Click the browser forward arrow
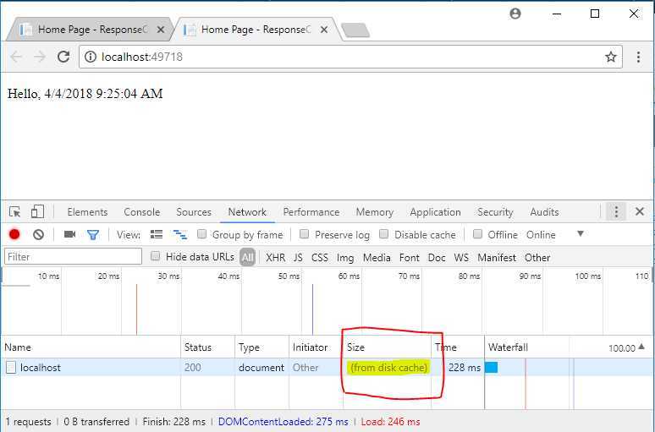This screenshot has height=432, width=655. pos(40,57)
